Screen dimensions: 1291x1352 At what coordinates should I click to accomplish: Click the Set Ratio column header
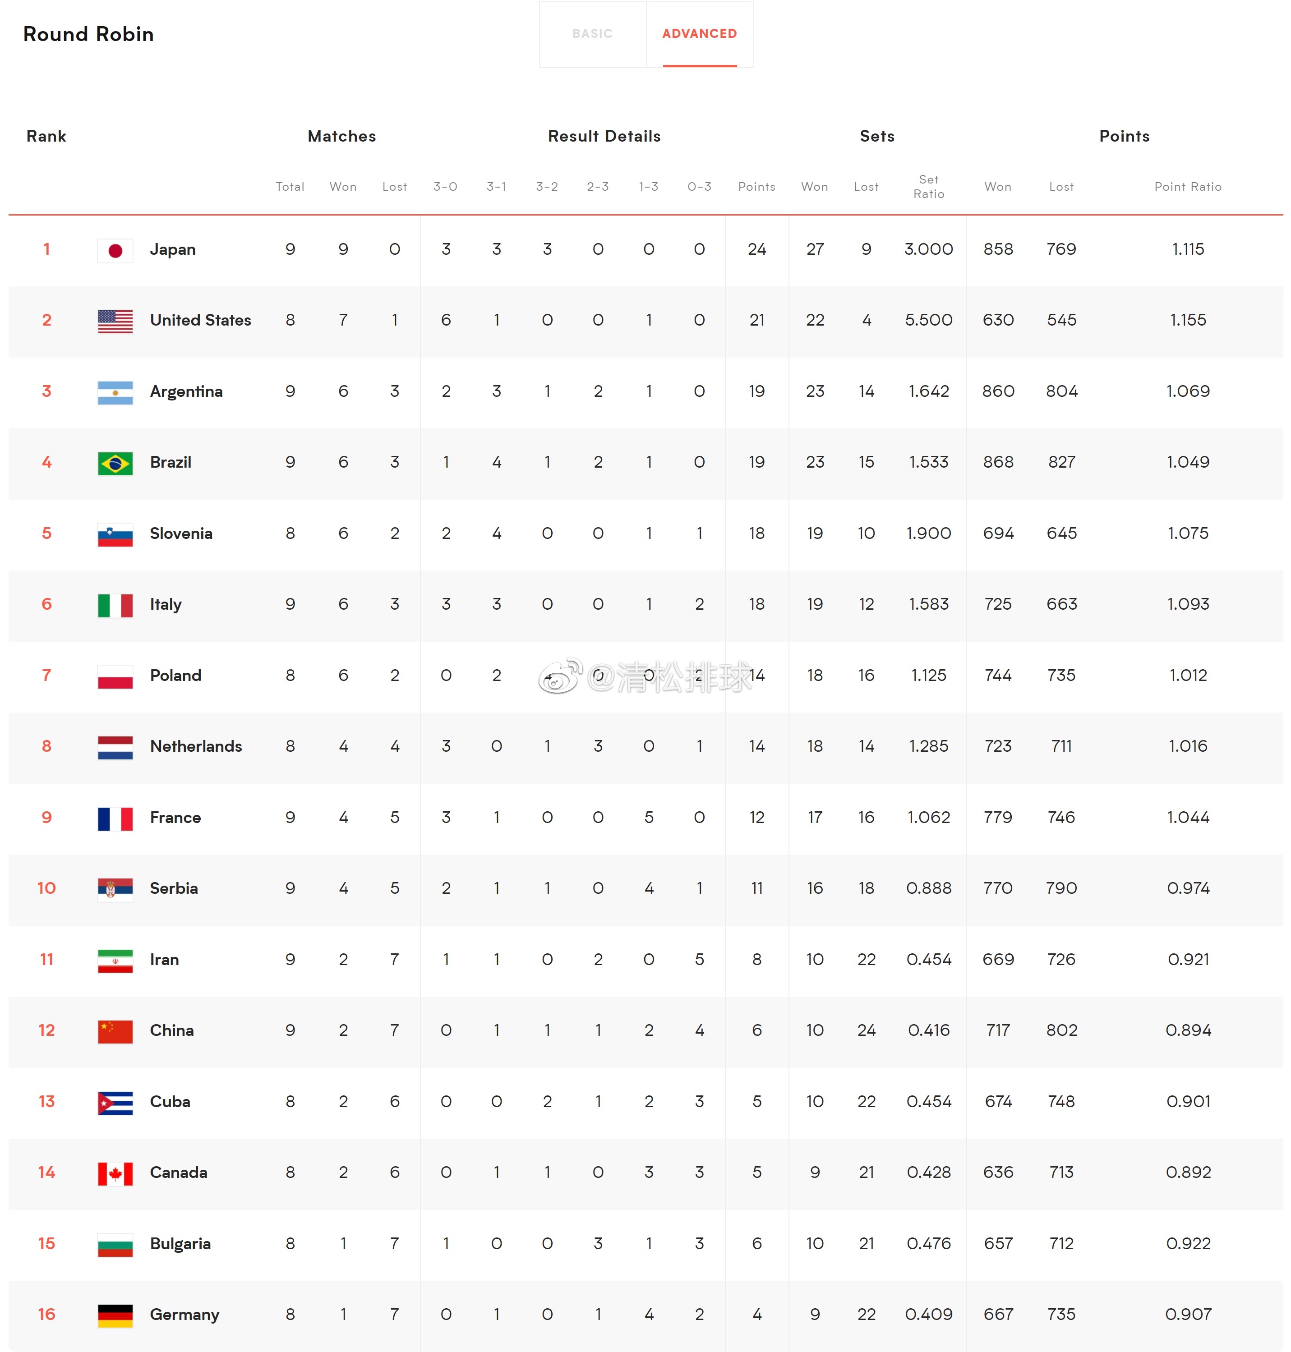[928, 186]
